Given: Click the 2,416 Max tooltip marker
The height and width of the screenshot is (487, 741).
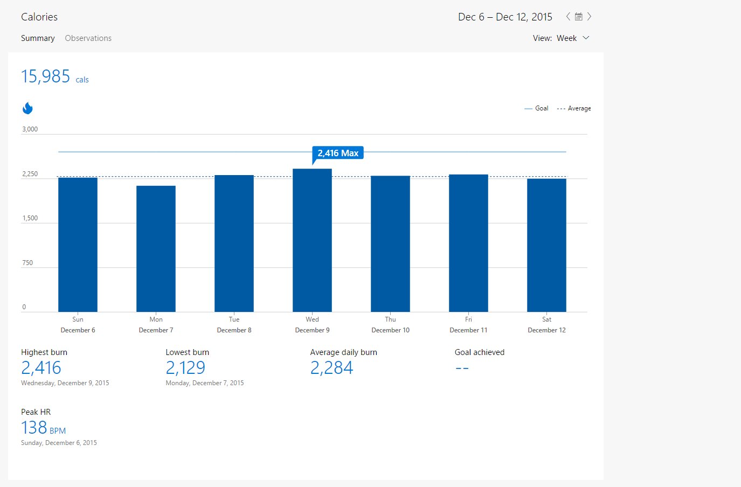Looking at the screenshot, I should [x=338, y=154].
